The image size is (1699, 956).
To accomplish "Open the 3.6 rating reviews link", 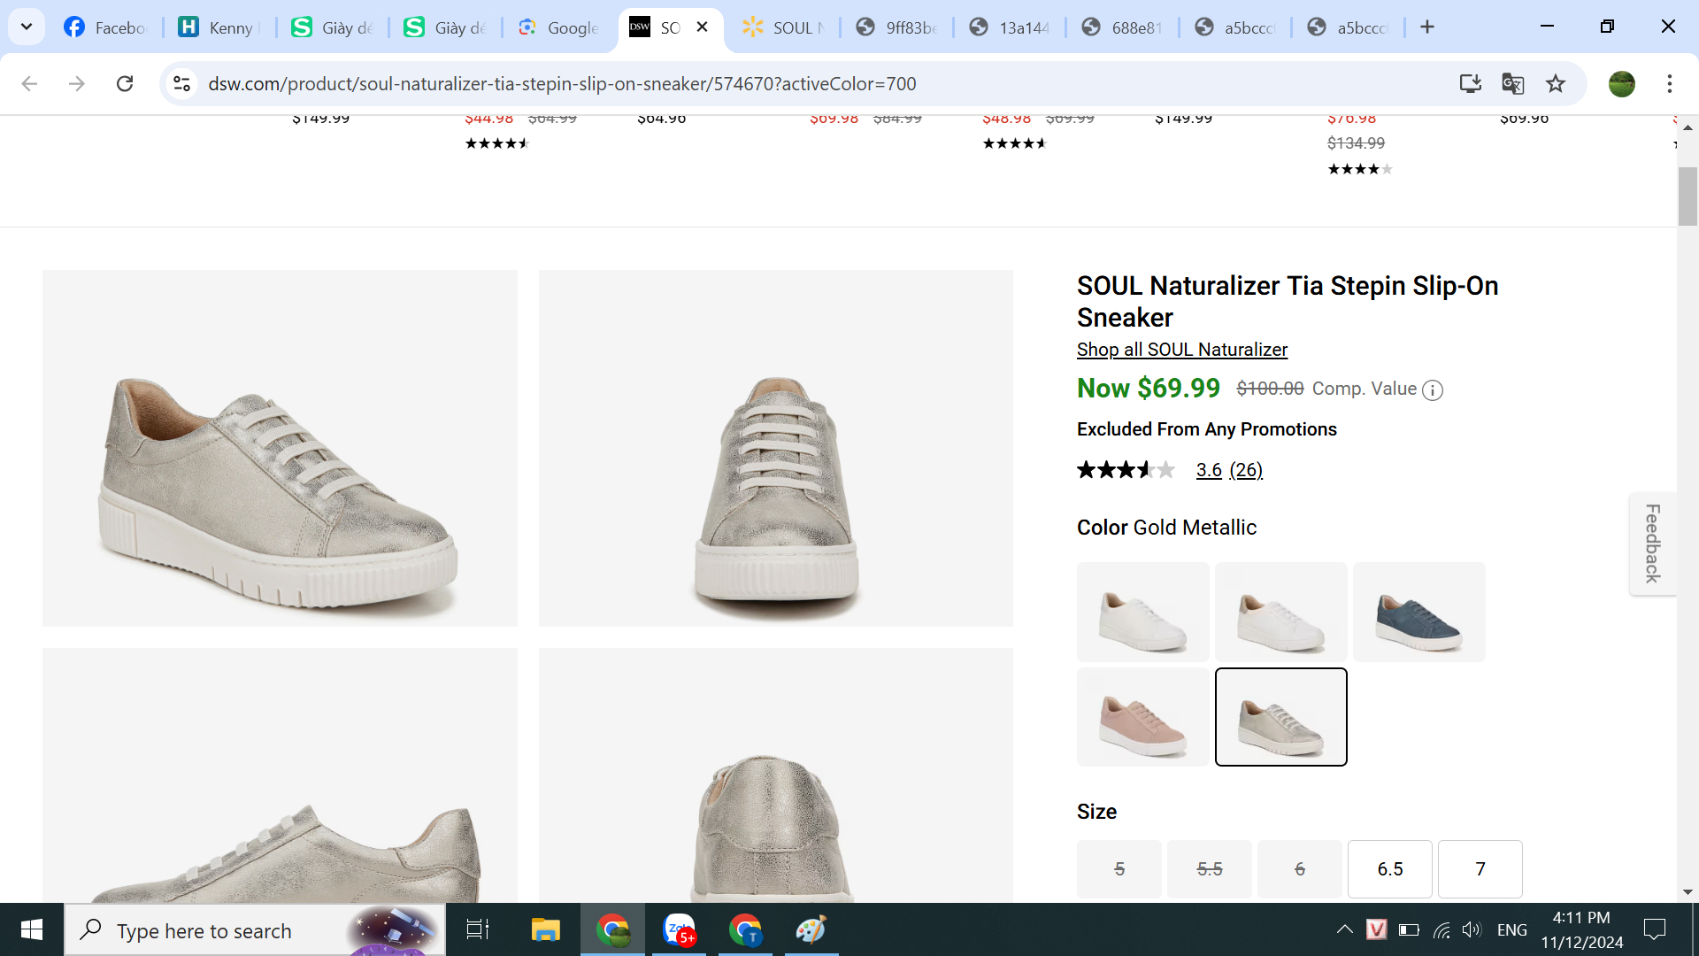I will pyautogui.click(x=1209, y=470).
